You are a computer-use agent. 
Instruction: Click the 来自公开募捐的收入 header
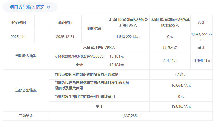[99, 47]
